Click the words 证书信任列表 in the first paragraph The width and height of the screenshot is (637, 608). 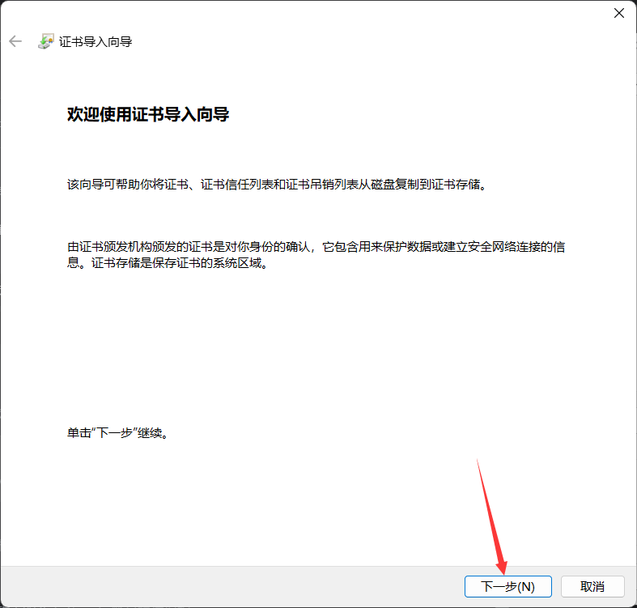coord(228,185)
